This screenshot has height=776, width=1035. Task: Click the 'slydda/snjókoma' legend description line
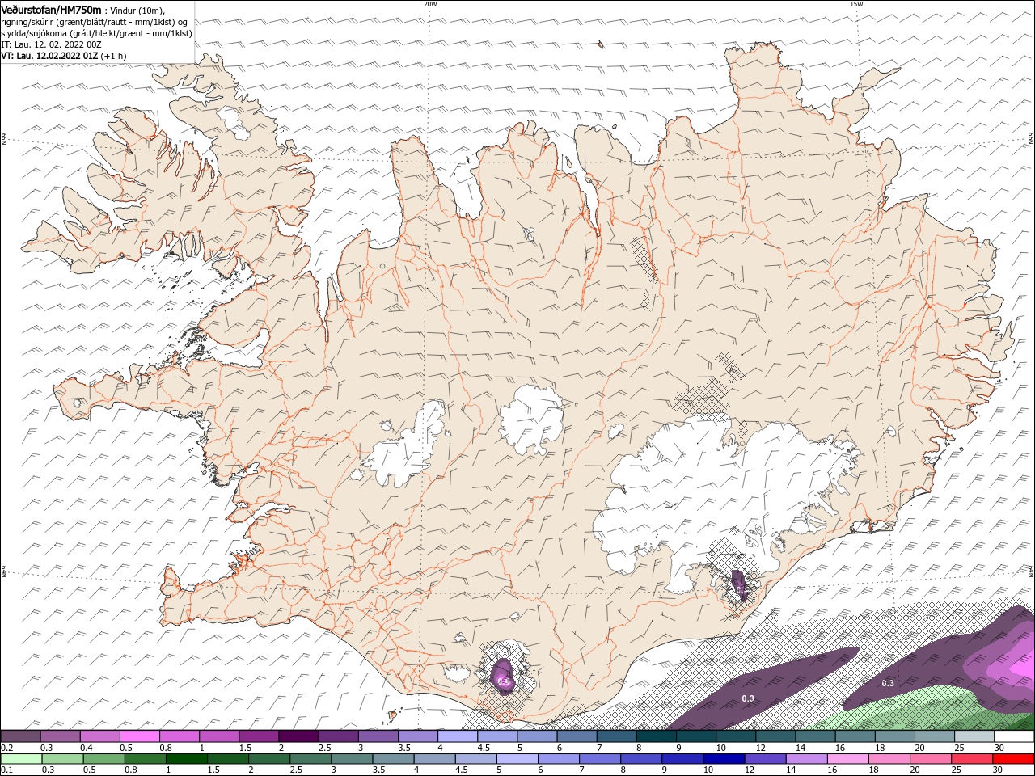tap(96, 33)
